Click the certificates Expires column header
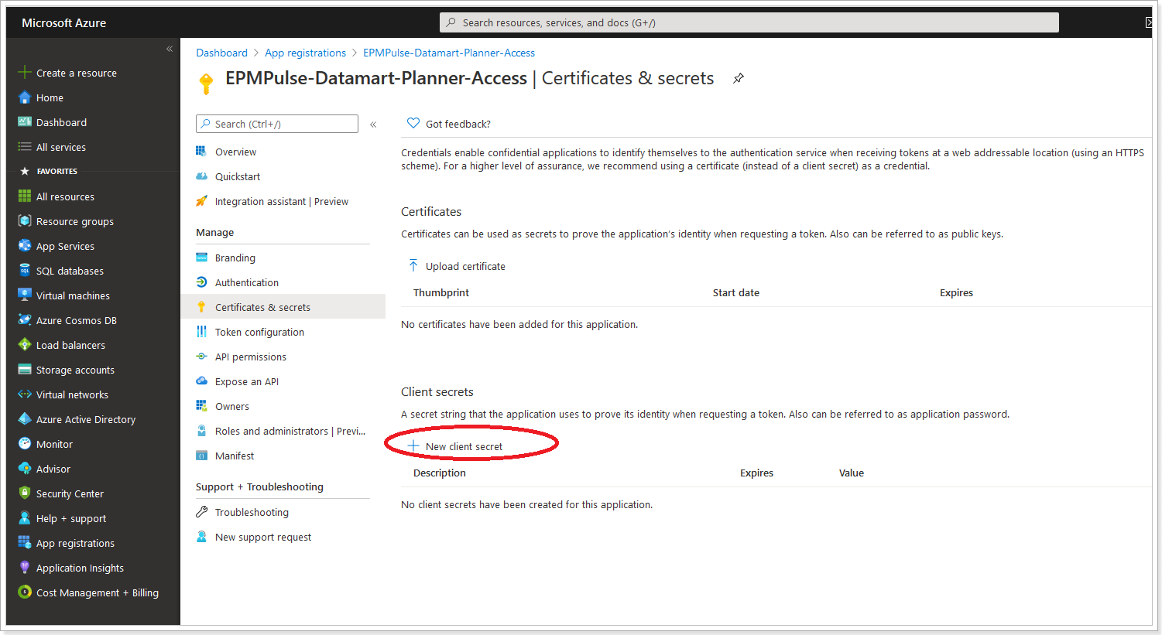Screen dimensions: 1162x635 pos(956,292)
